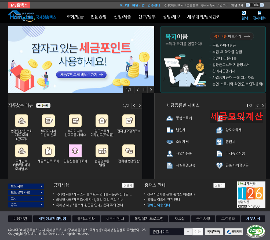Open the 개인정보처리방침 footer link
Image resolution: width=270 pixels, height=240 pixels.
[x=52, y=219]
